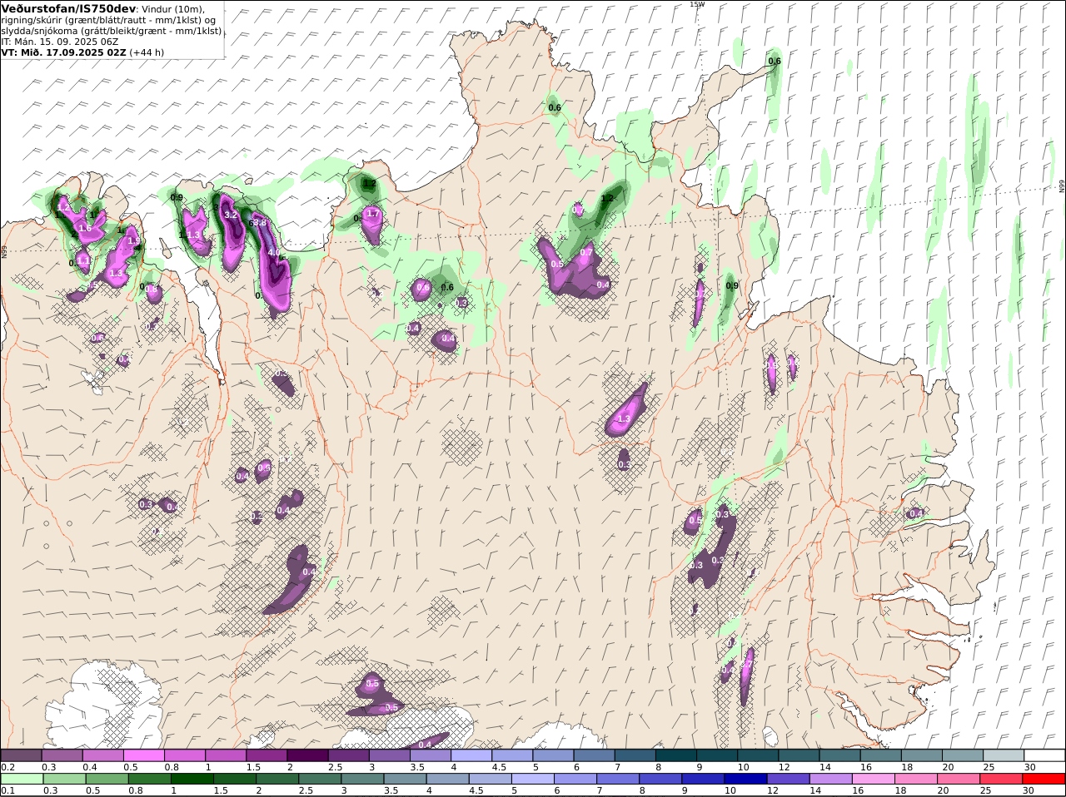Click the 16–18 light pink lower legend swatch
Viewport: 1066px width, 797px height.
(874, 779)
